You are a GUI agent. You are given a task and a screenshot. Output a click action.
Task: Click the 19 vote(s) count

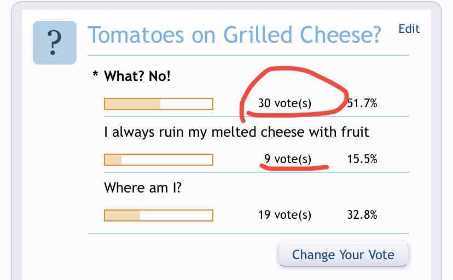(x=284, y=214)
